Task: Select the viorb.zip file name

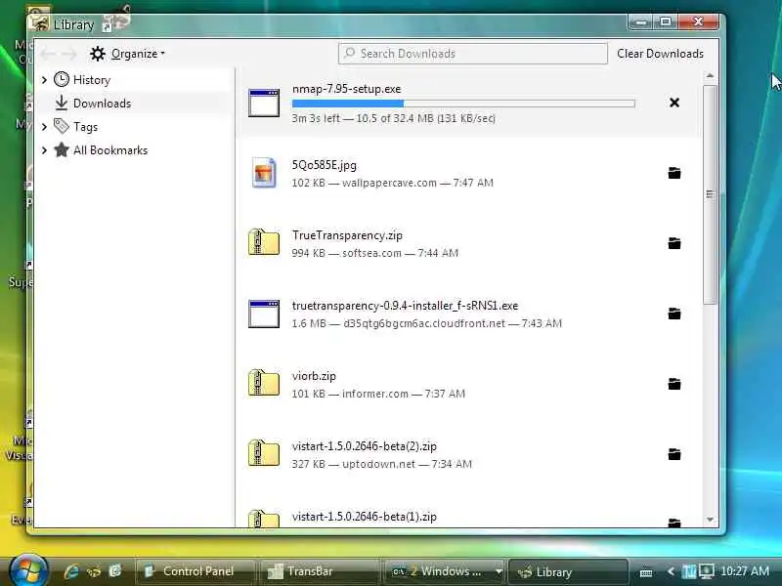Action: click(314, 376)
